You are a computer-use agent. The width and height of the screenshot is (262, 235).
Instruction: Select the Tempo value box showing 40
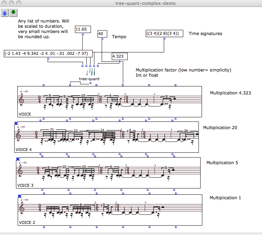click(x=102, y=34)
